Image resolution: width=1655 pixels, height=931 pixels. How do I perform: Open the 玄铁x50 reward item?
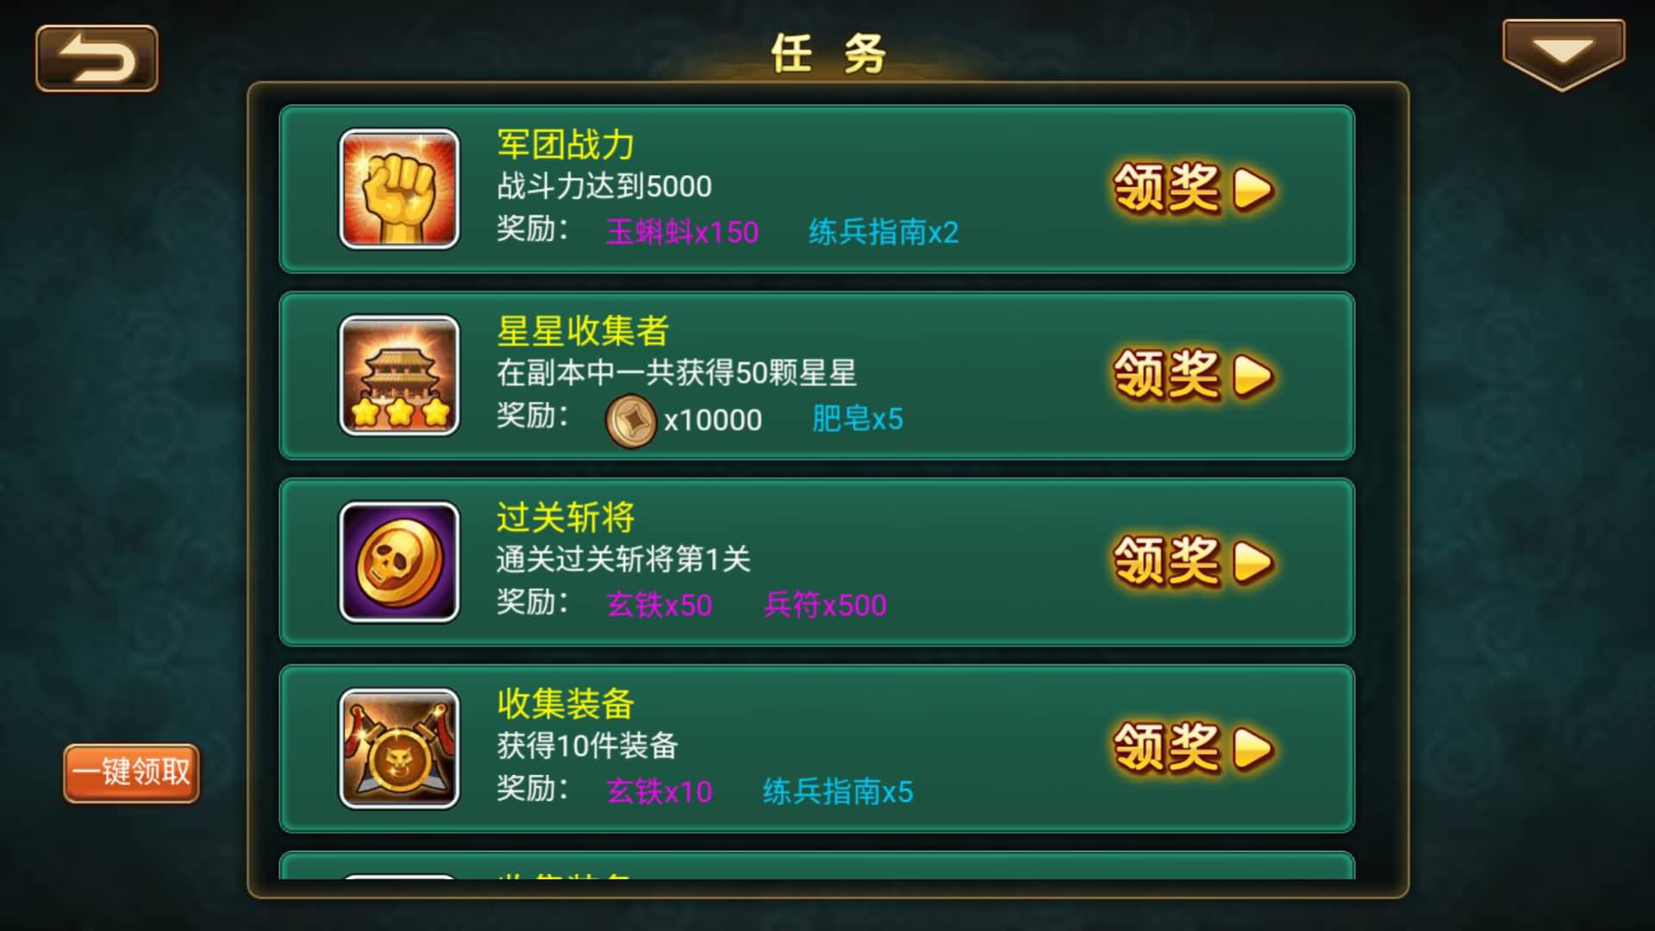pyautogui.click(x=659, y=605)
